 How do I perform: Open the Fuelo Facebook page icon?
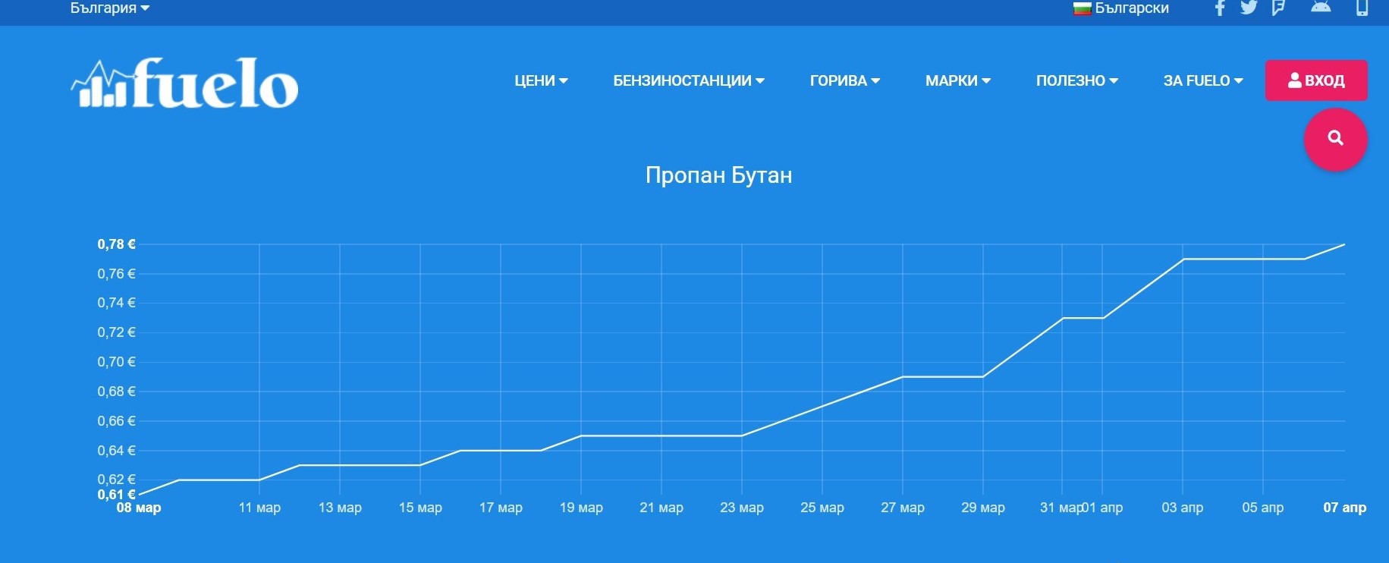(x=1220, y=8)
